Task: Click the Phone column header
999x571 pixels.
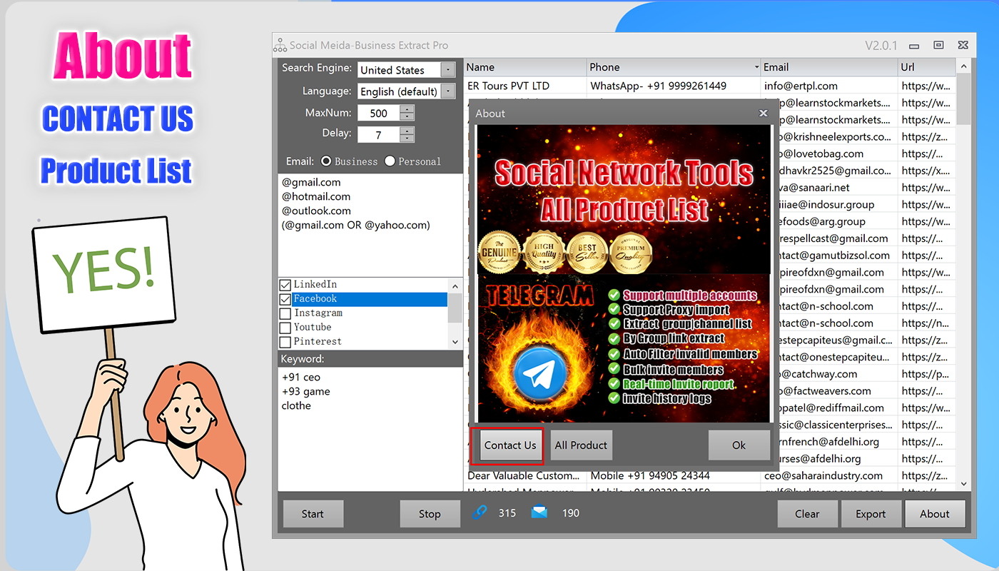Action: (674, 67)
